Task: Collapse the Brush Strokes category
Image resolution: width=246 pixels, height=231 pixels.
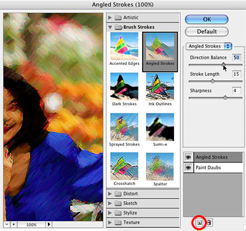Action: (x=110, y=27)
